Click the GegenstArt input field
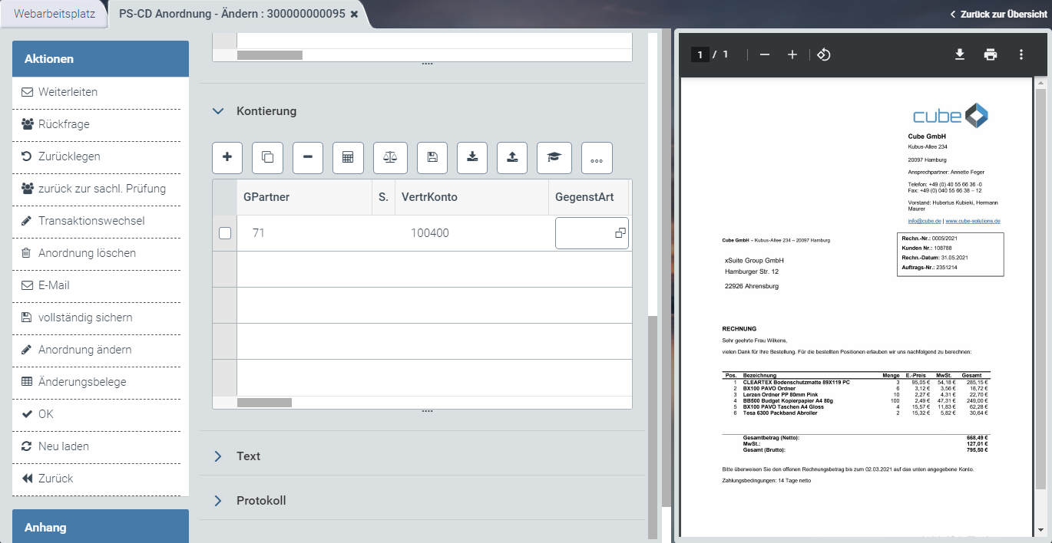Screen dimensions: 1052x543 [x=584, y=233]
